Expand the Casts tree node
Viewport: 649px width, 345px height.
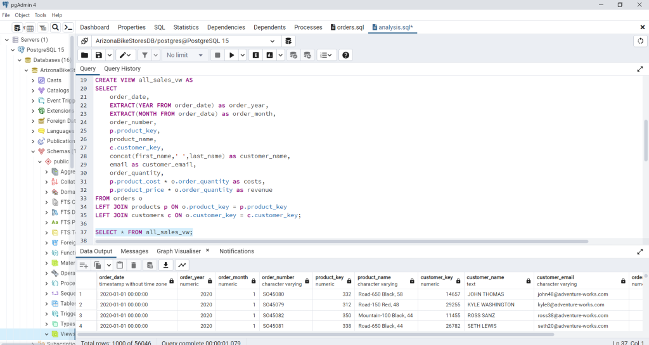click(33, 80)
